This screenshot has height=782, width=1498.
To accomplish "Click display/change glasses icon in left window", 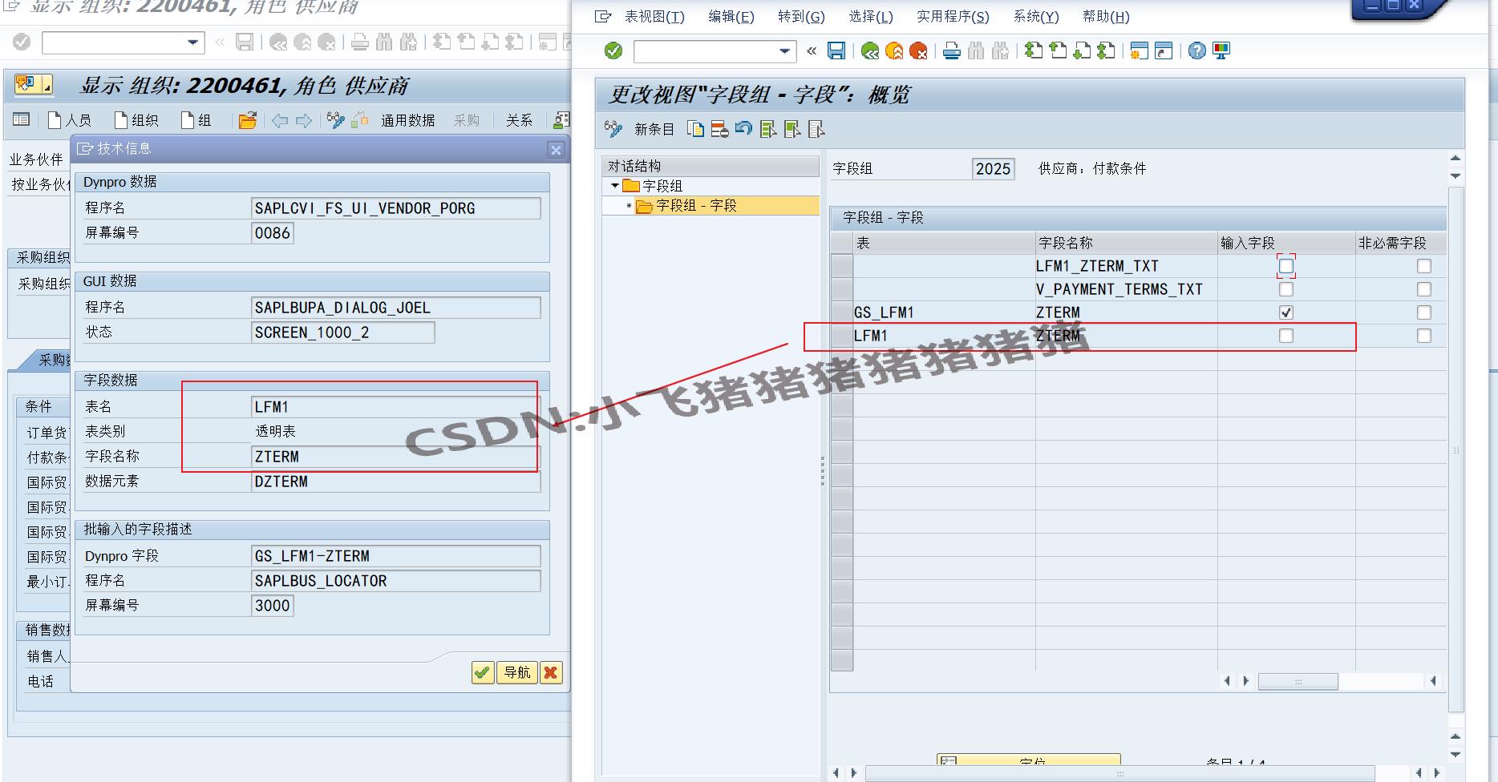I will (336, 120).
